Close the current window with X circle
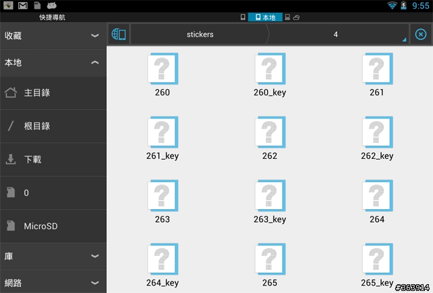The image size is (433, 293). coord(421,35)
